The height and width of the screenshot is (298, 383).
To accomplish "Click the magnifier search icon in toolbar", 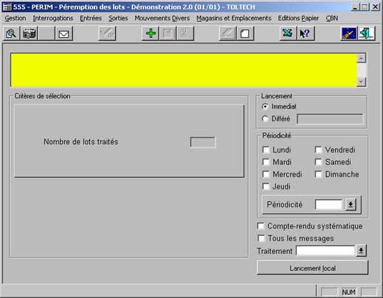I will 11,34.
